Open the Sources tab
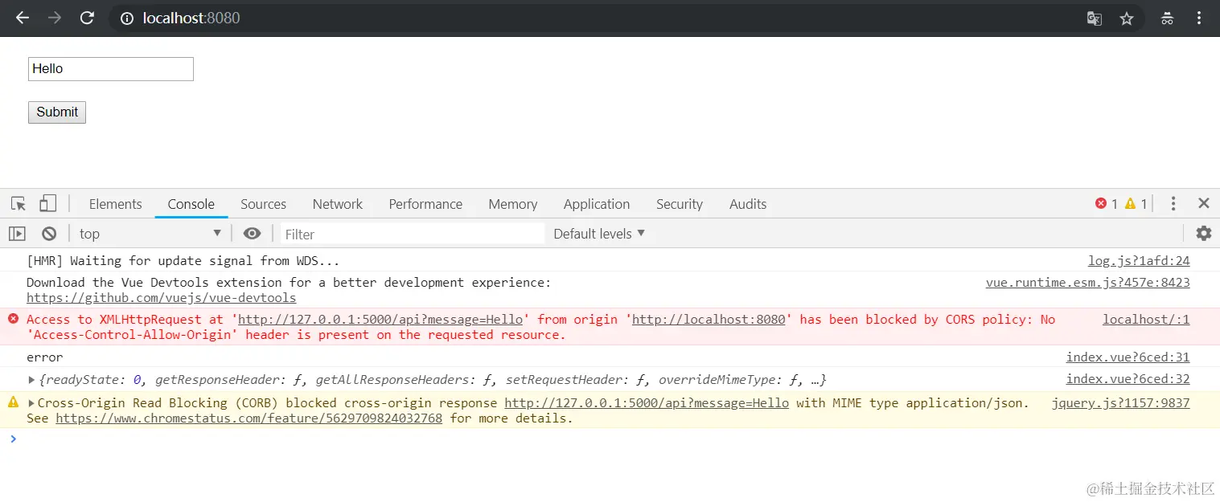The image size is (1220, 502). 264,204
